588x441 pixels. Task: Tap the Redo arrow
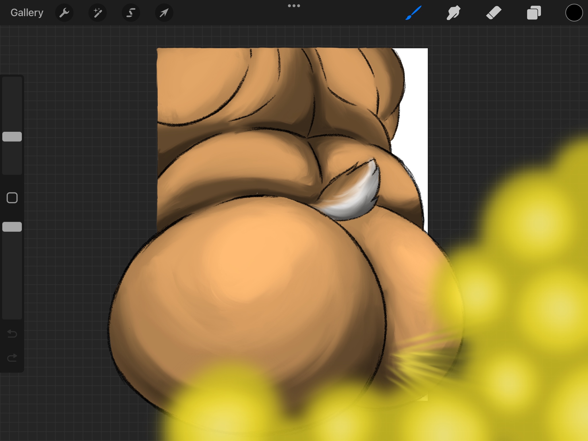[x=12, y=358]
